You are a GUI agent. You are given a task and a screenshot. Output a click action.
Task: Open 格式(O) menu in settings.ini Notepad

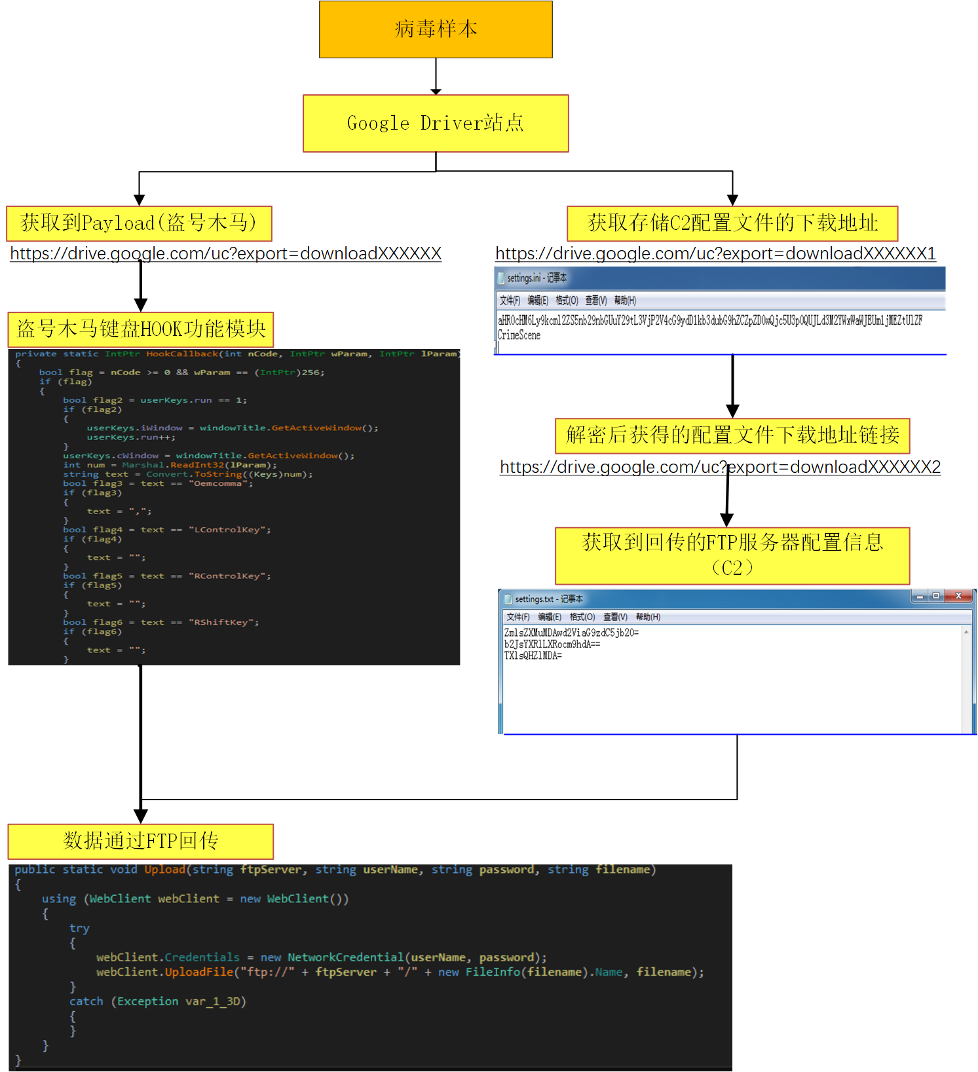567,301
